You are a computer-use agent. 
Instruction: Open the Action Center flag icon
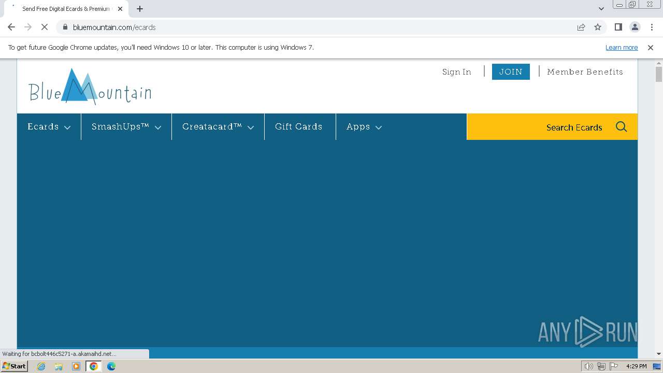[x=614, y=366]
